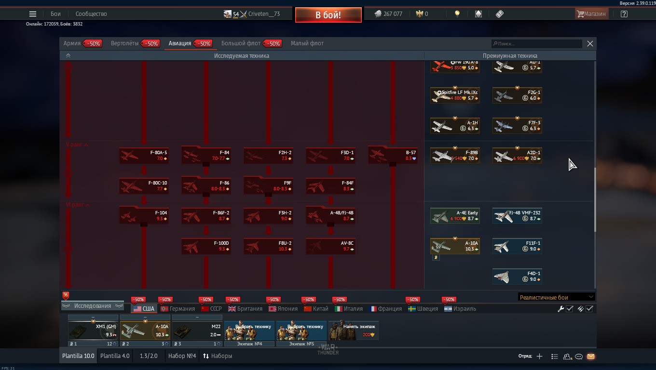Switch to Малый флот tab

coord(307,43)
